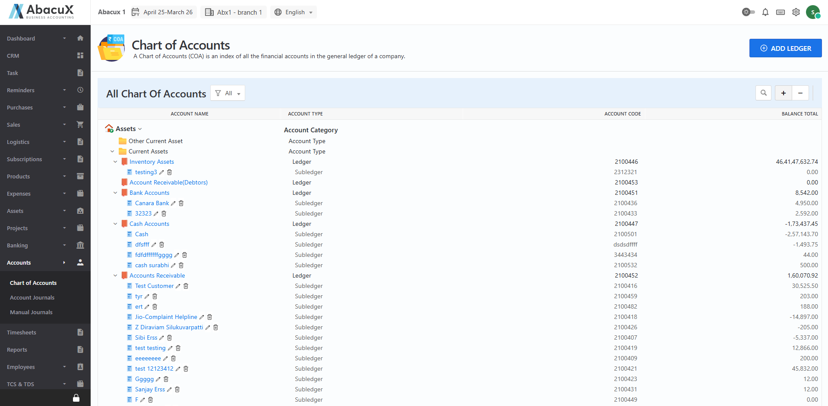
Task: Open Manual Journals in sidebar
Action: click(31, 312)
